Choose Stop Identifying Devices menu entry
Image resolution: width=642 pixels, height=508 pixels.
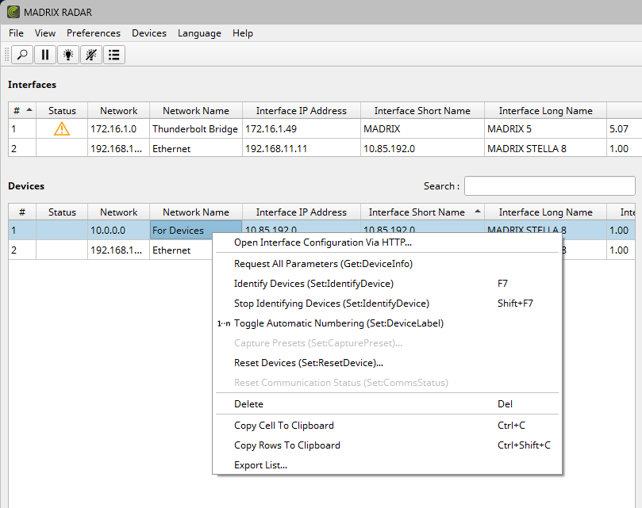point(387,304)
